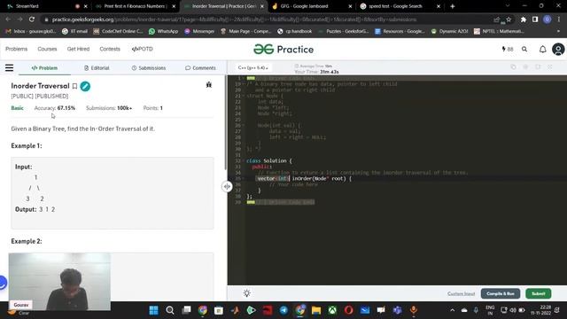Select C++ language dropdown
The image size is (567, 319).
252,67
